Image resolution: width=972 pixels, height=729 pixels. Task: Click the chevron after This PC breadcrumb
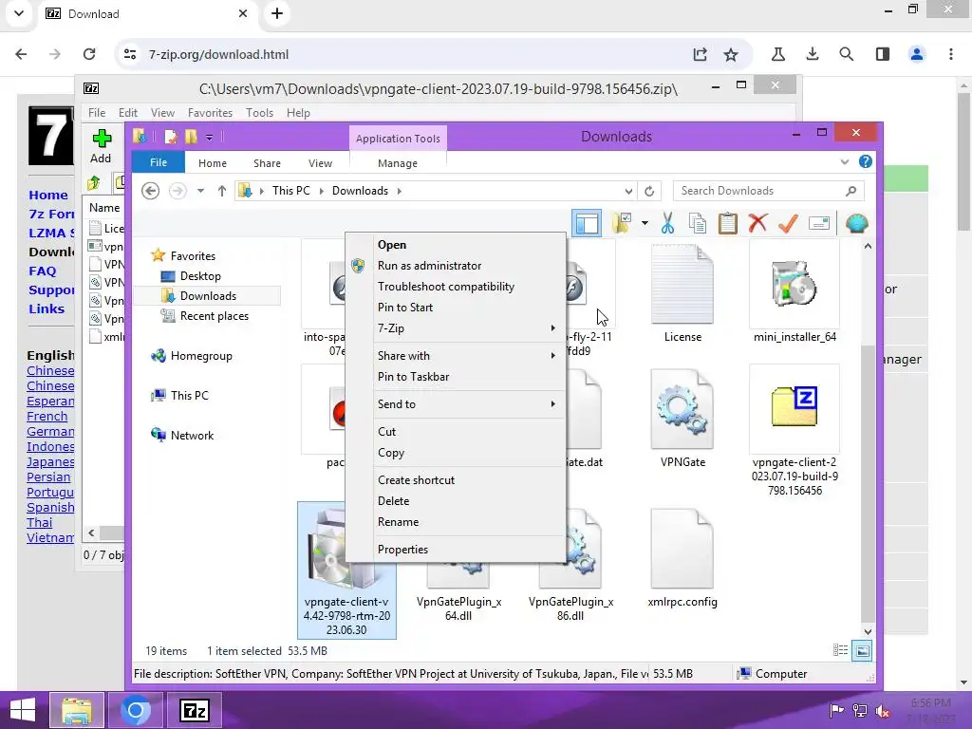tap(321, 191)
